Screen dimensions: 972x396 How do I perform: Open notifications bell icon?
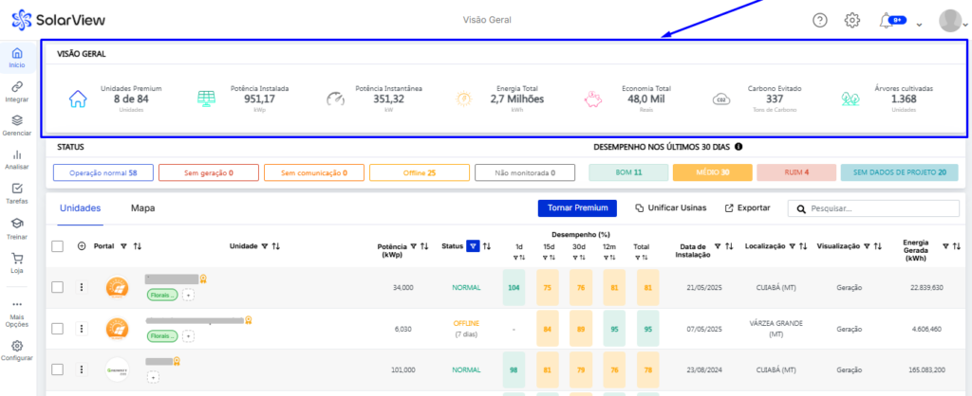coord(887,20)
